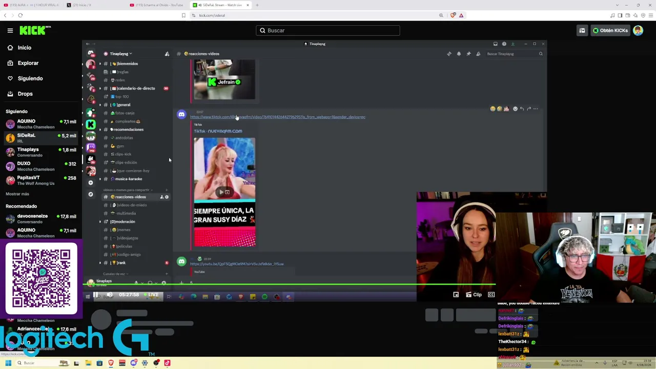656x369 pixels.
Task: Open settings gear of reacciones-videos channel
Action: click(x=167, y=197)
